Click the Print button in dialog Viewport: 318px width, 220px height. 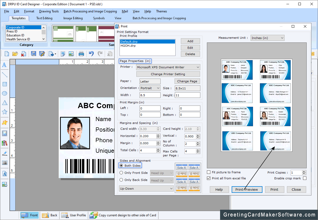(274, 189)
